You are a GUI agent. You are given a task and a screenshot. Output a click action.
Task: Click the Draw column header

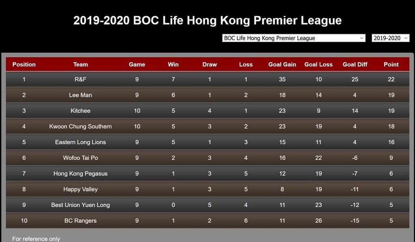point(210,64)
